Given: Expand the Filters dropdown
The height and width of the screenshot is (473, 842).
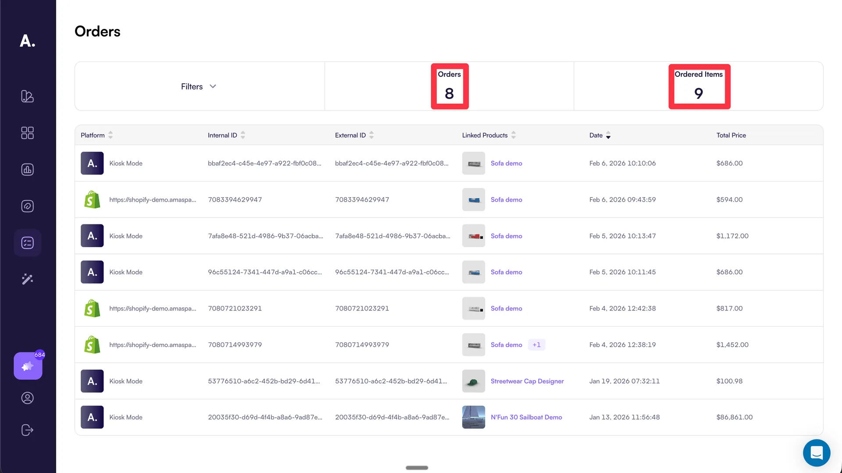Looking at the screenshot, I should click(x=199, y=86).
